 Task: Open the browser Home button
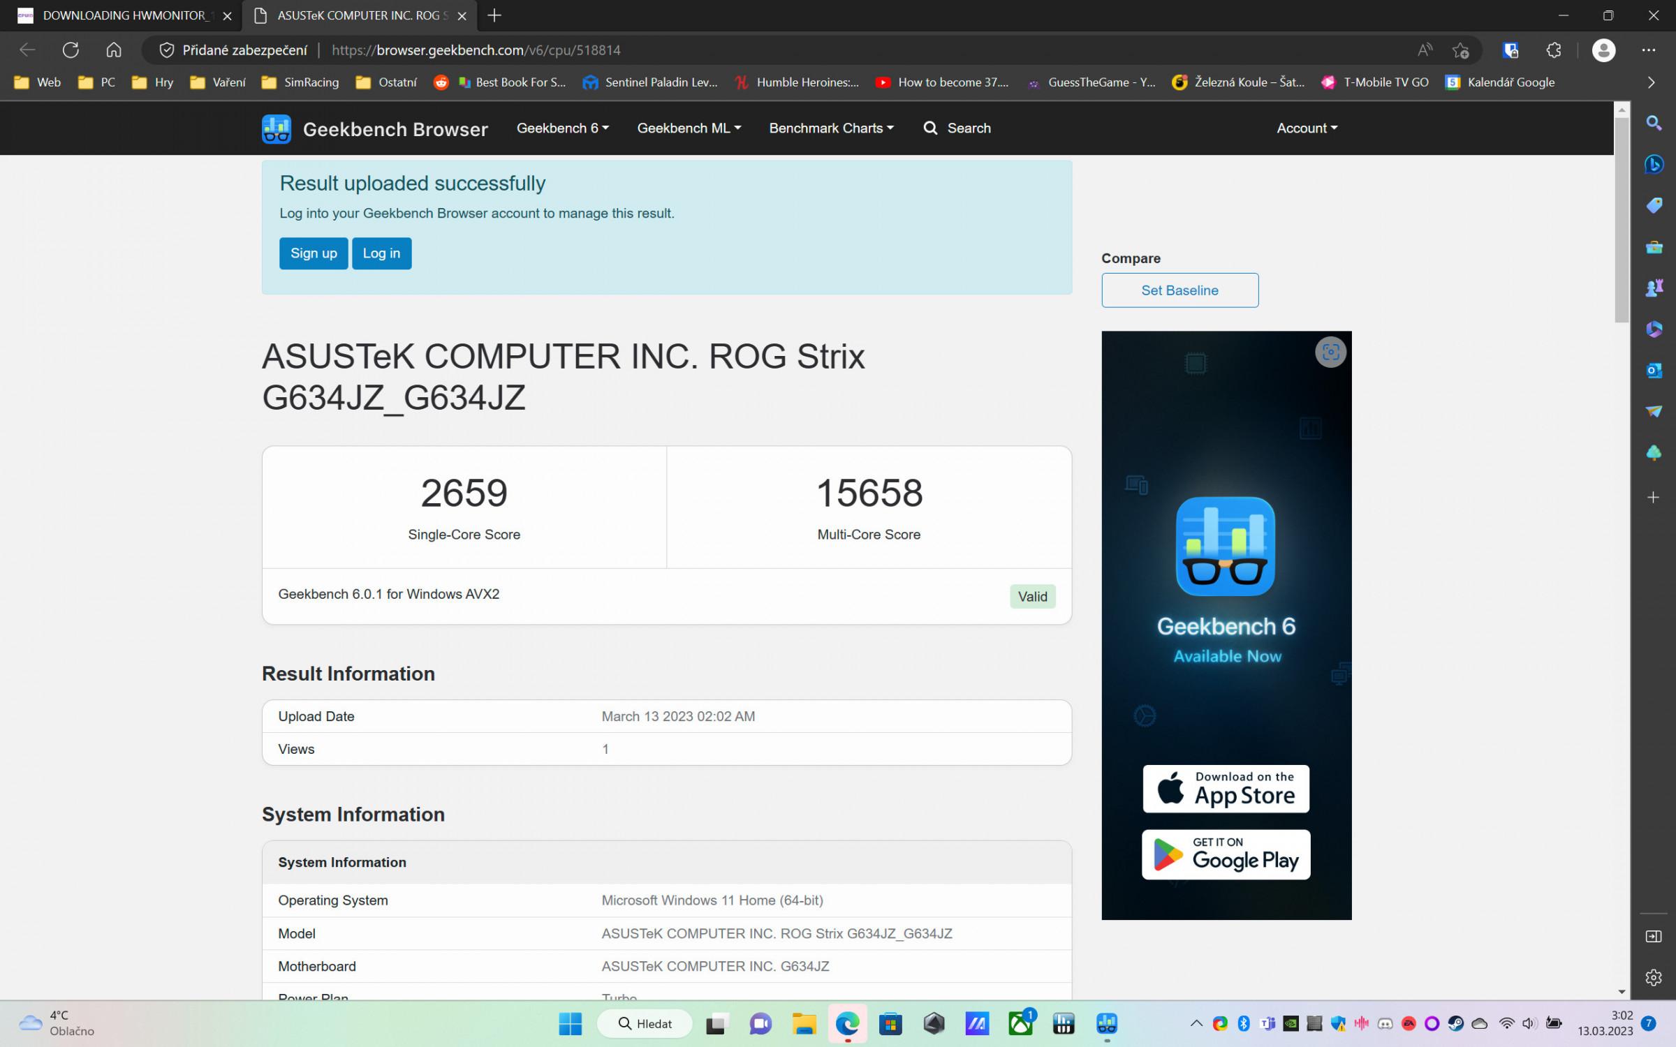(x=114, y=50)
